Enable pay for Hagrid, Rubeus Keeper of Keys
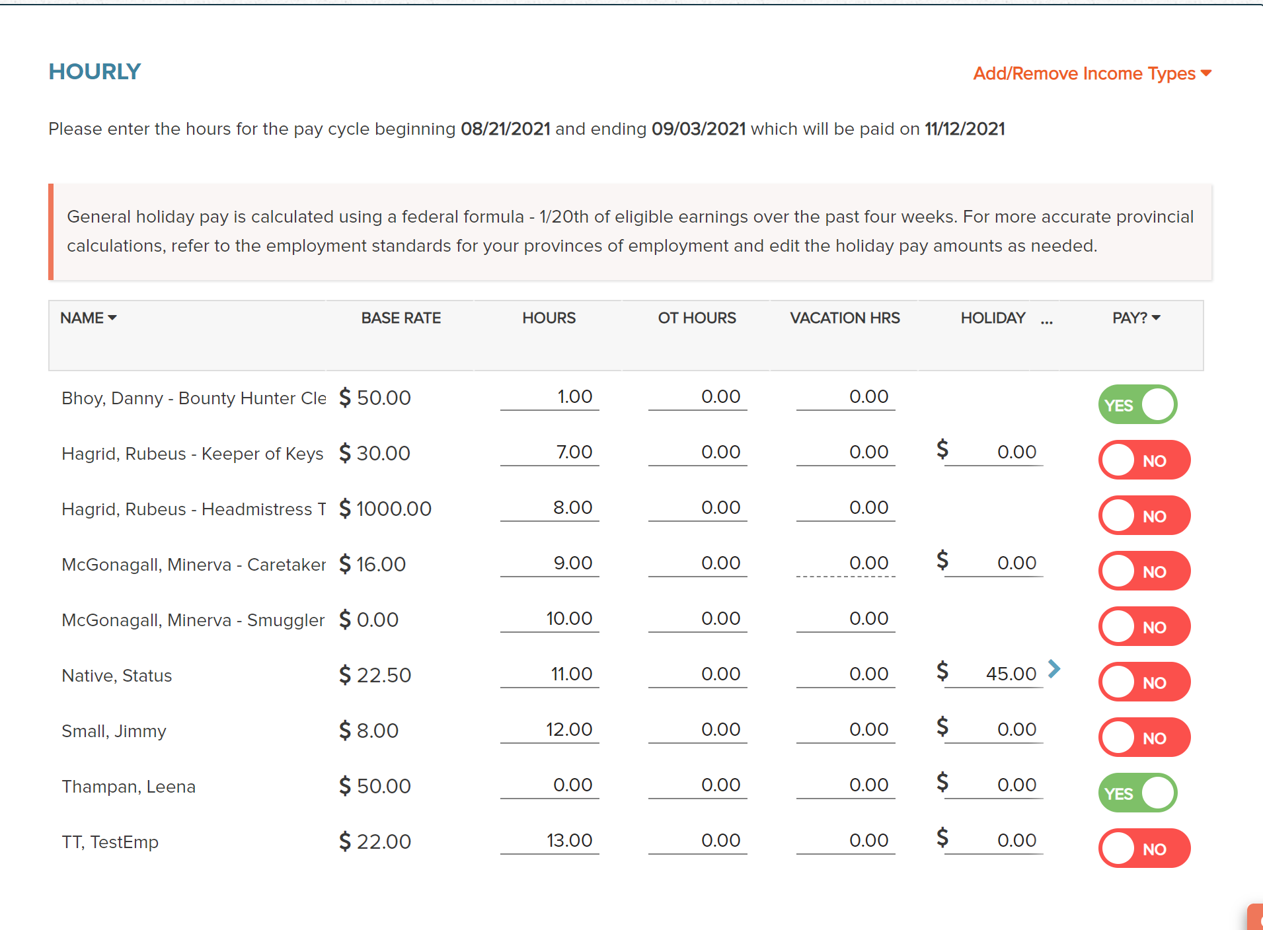 click(x=1144, y=460)
